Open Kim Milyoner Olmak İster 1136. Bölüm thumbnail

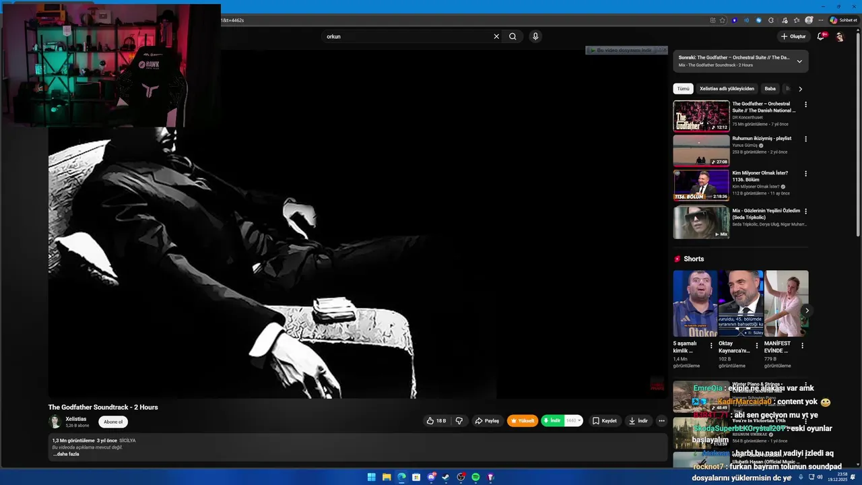701,185
